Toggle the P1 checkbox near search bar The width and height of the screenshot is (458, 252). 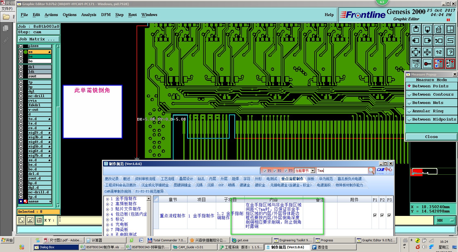(265, 171)
